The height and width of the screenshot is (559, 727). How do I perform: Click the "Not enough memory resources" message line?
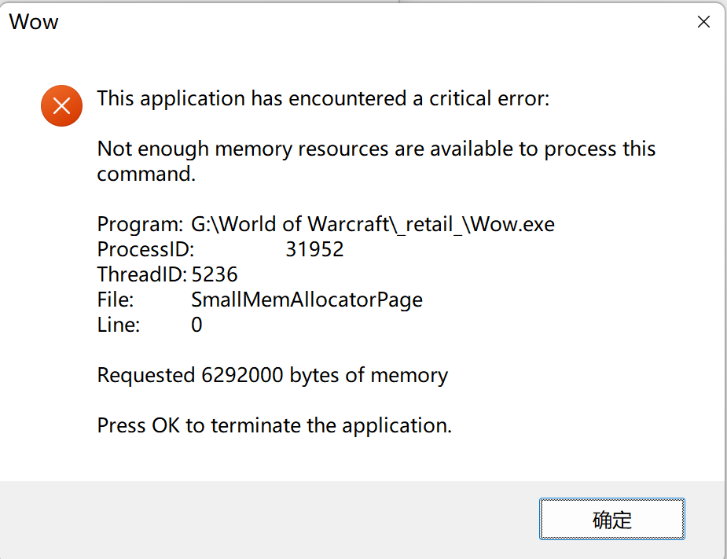click(376, 149)
